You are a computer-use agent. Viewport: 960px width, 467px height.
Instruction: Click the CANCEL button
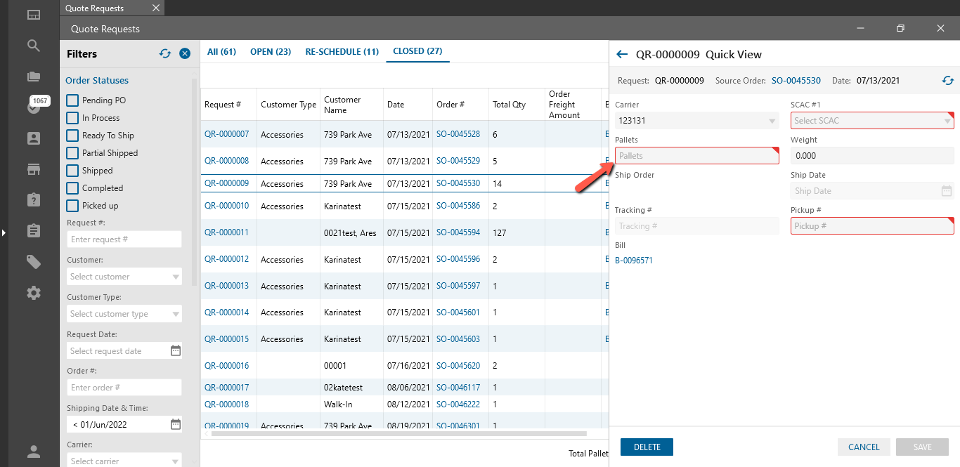coord(864,447)
